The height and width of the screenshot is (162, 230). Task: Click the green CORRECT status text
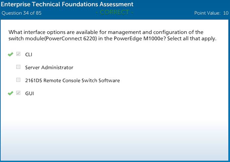tap(114, 13)
